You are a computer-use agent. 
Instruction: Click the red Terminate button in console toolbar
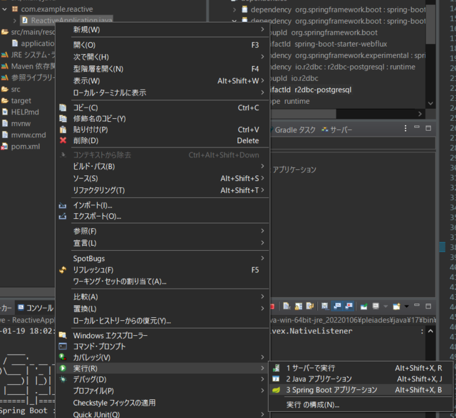pyautogui.click(x=272, y=306)
